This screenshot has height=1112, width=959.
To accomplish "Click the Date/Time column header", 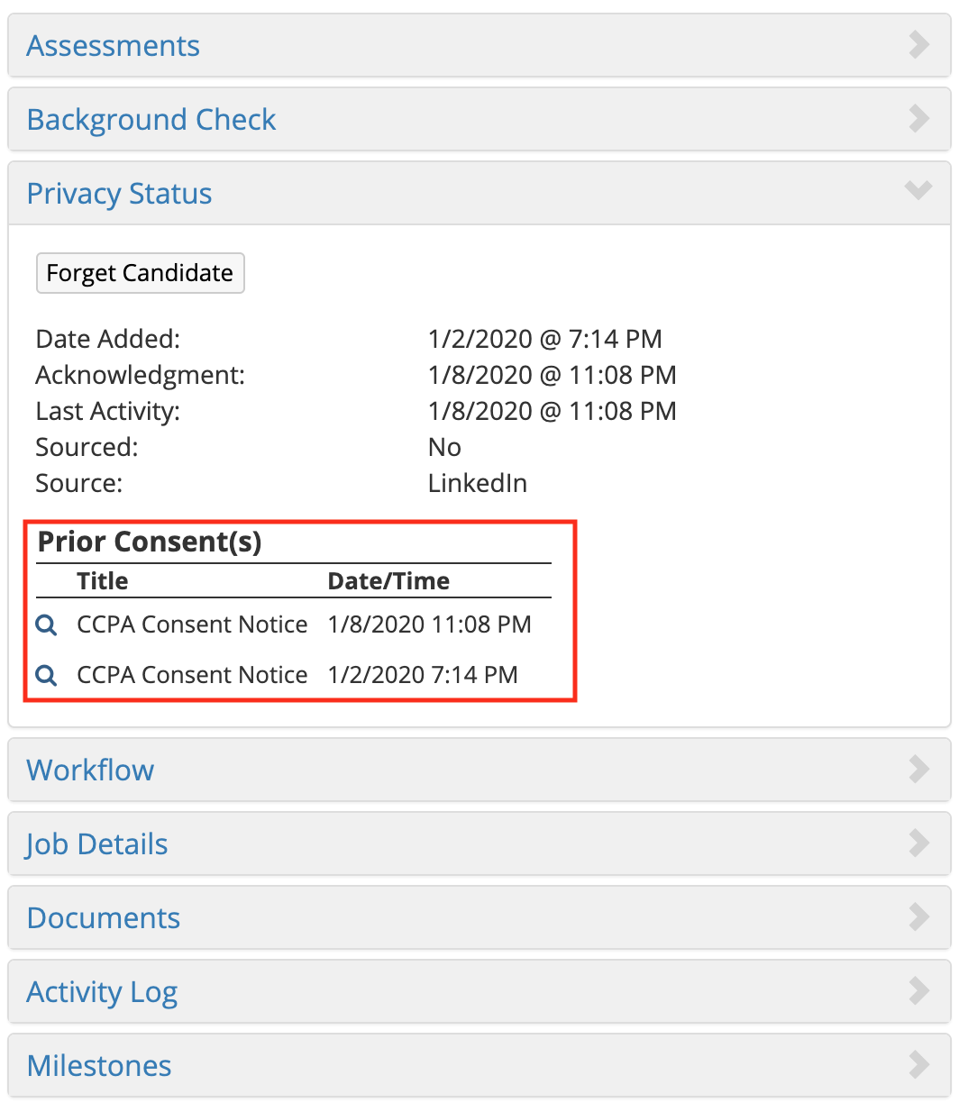I will click(x=388, y=581).
